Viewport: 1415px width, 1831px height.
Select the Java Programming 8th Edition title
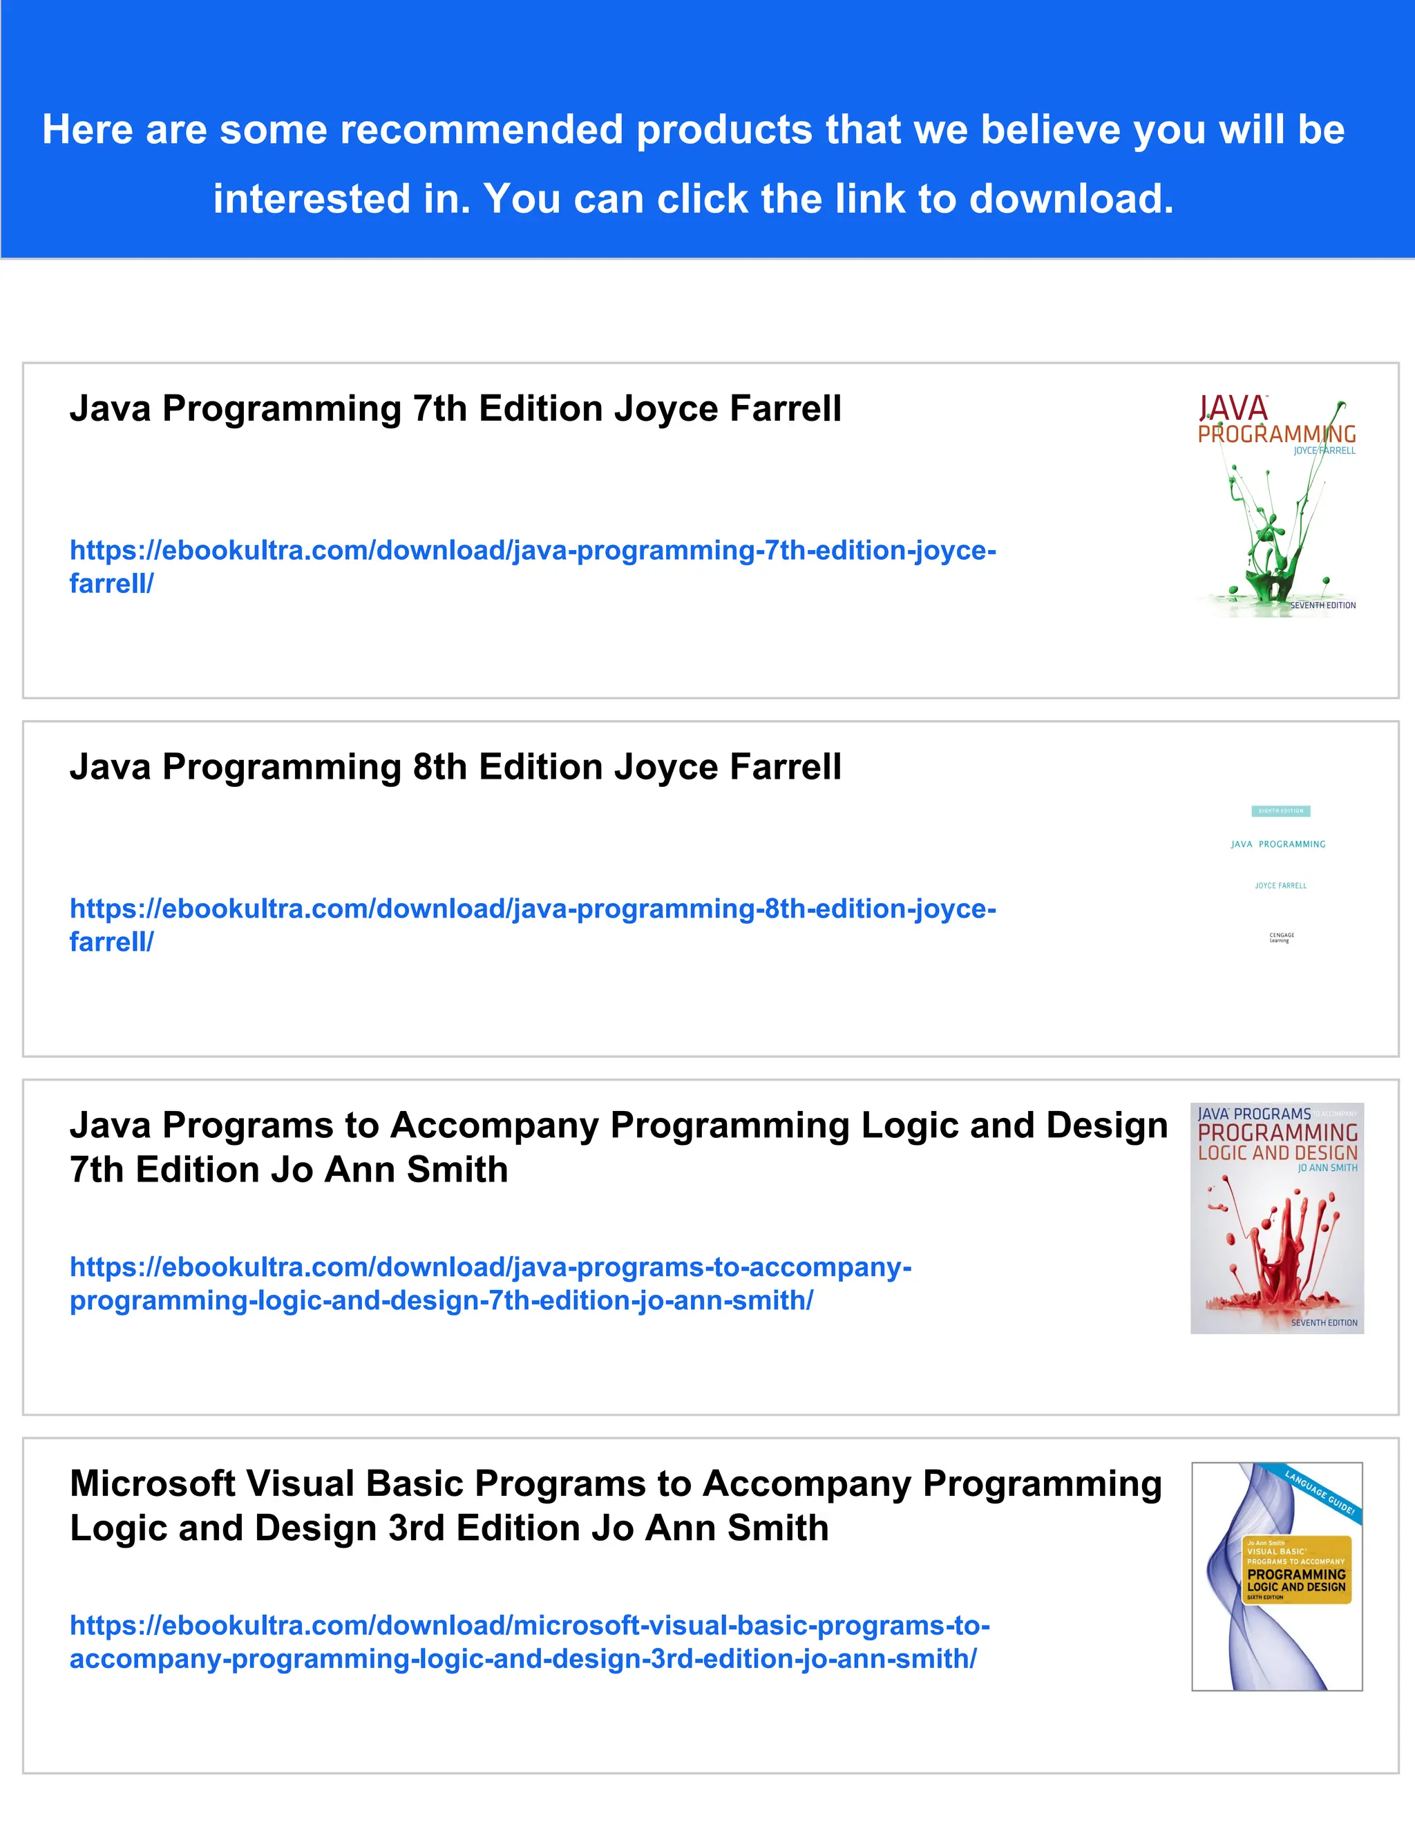point(455,767)
